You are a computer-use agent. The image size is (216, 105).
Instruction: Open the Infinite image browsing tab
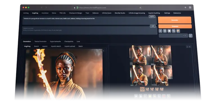(137, 13)
